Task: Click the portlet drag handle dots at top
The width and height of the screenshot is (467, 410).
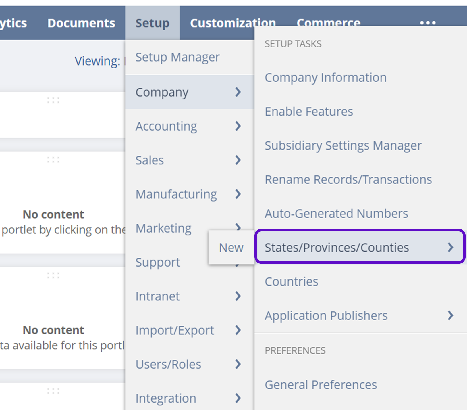Action: [x=53, y=100]
